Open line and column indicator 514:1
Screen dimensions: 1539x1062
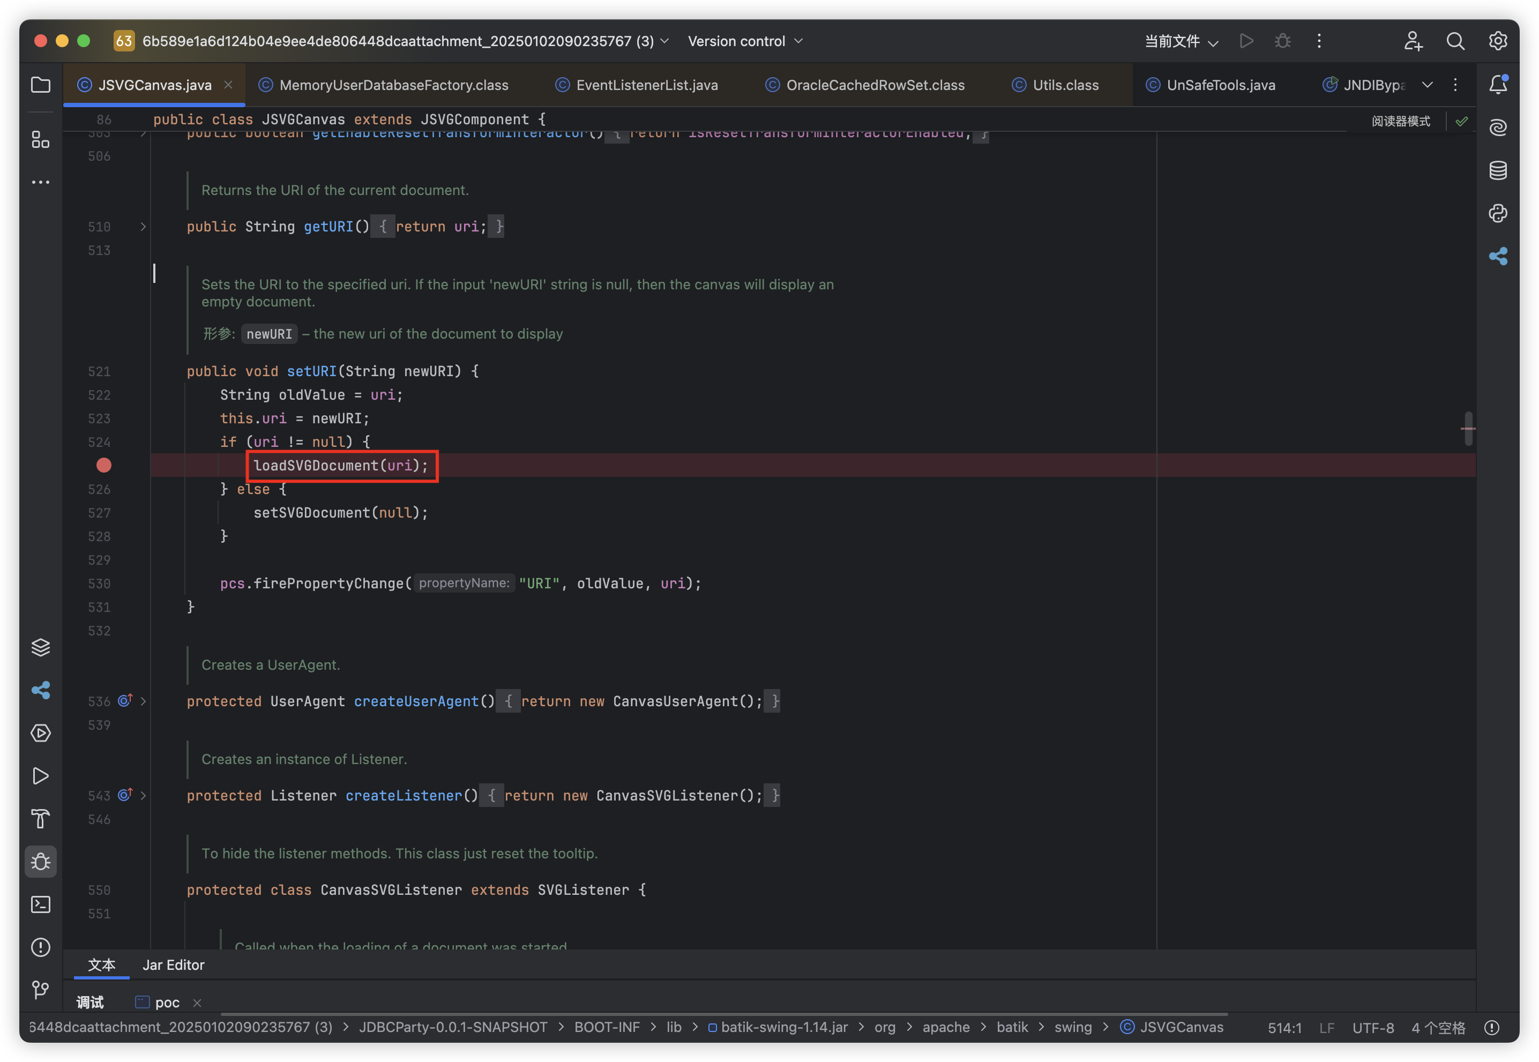pyautogui.click(x=1284, y=1028)
